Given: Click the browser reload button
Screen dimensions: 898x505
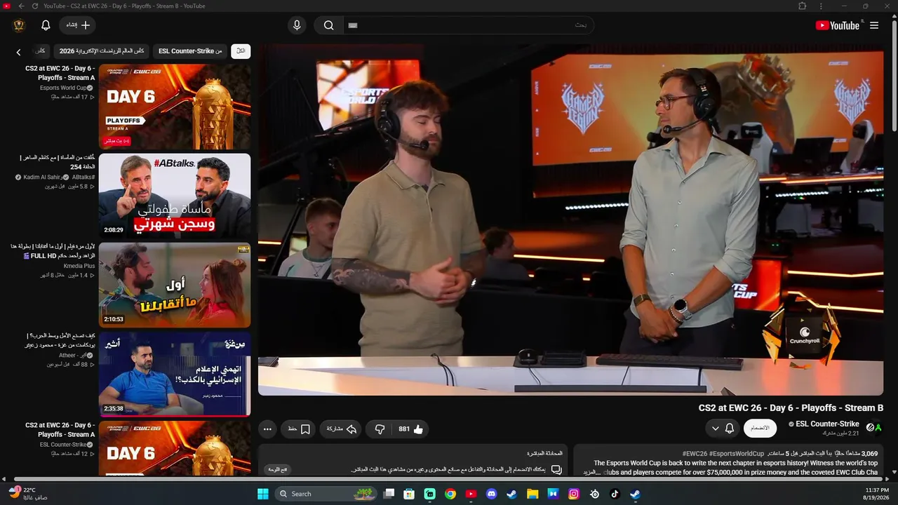Looking at the screenshot, I should coord(35,6).
